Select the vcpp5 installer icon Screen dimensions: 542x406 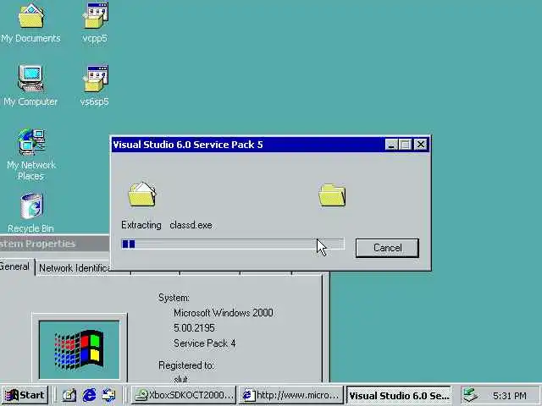tap(95, 23)
